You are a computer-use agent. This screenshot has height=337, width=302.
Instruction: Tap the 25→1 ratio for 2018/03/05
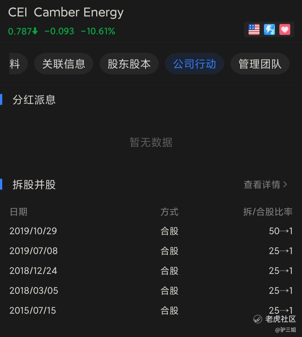click(281, 291)
